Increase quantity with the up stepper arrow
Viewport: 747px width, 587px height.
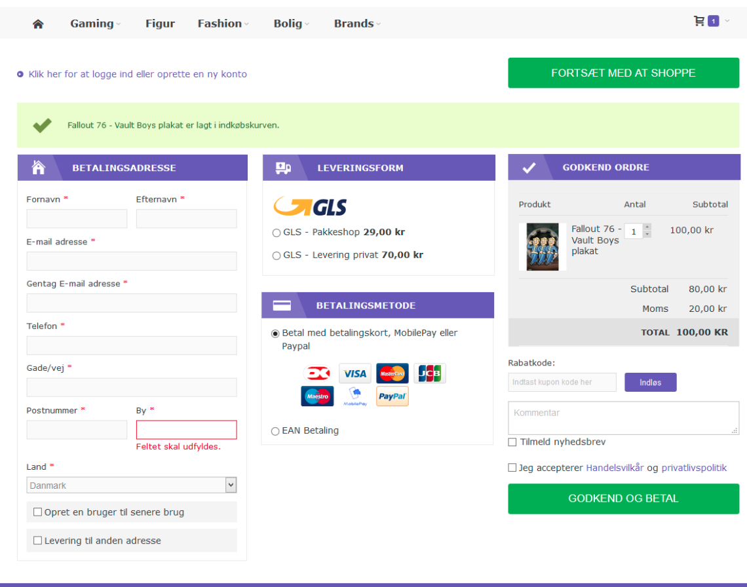click(647, 227)
